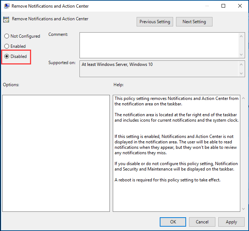Confirm with the OK button

[173, 222]
